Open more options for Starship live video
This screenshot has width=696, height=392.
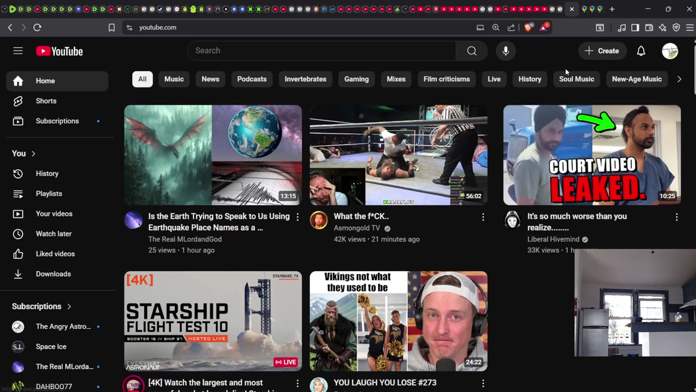[x=297, y=384]
